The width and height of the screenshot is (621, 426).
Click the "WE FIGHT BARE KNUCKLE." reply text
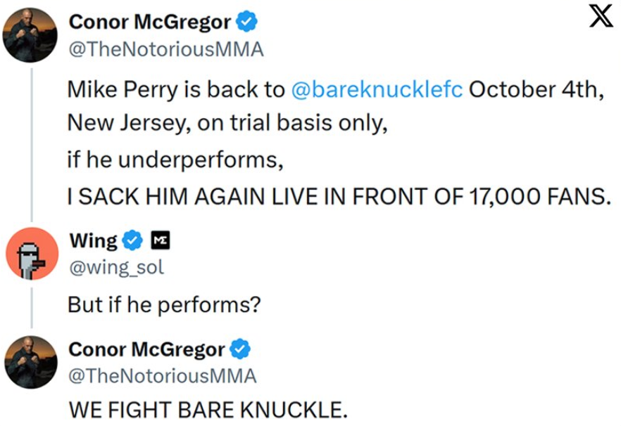coord(208,410)
